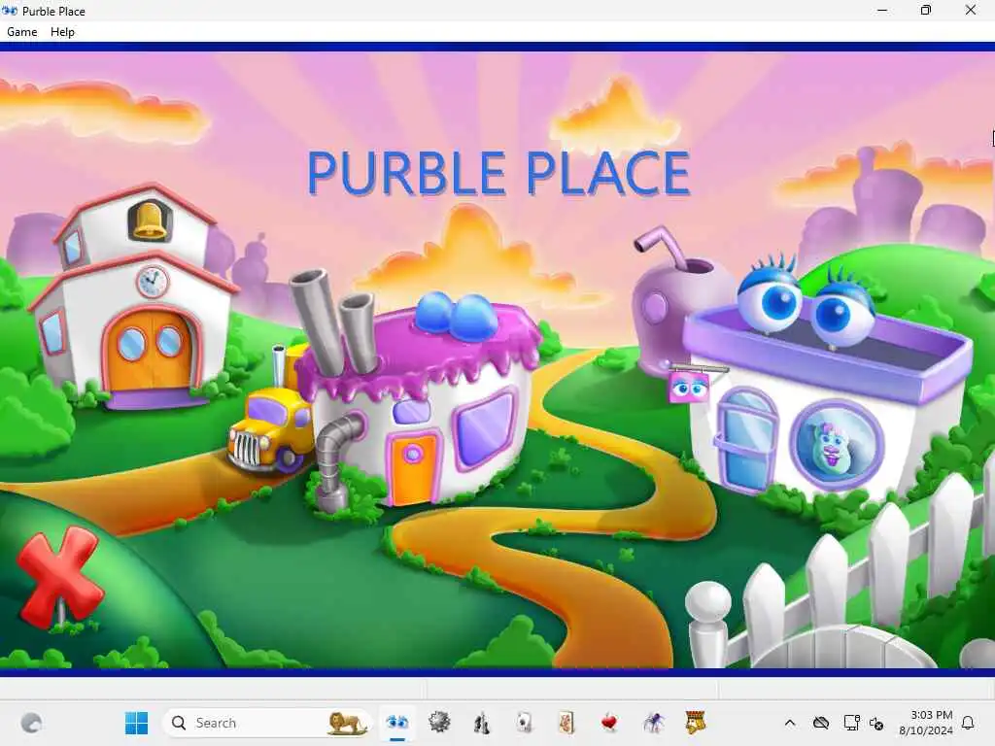Click the network tray icon

(x=851, y=723)
